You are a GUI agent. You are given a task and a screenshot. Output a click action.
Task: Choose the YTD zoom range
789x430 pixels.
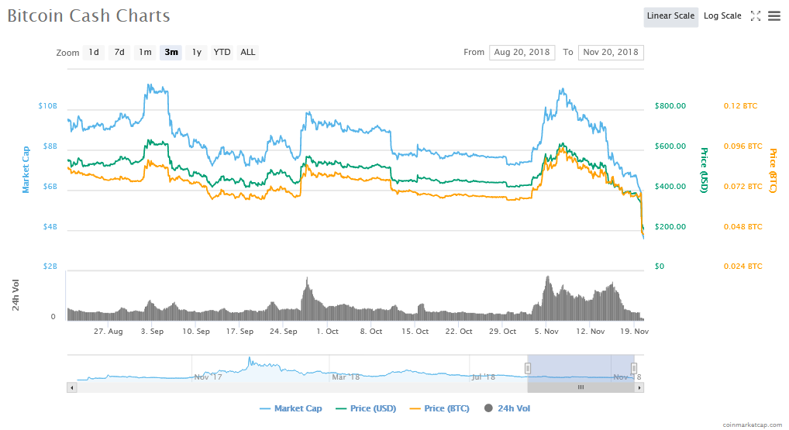[222, 53]
